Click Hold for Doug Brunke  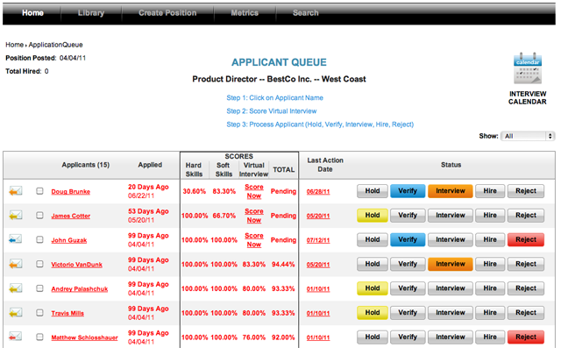click(372, 191)
